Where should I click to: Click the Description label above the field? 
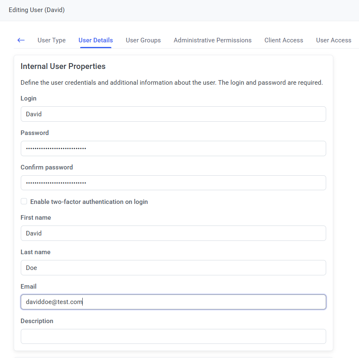37,321
